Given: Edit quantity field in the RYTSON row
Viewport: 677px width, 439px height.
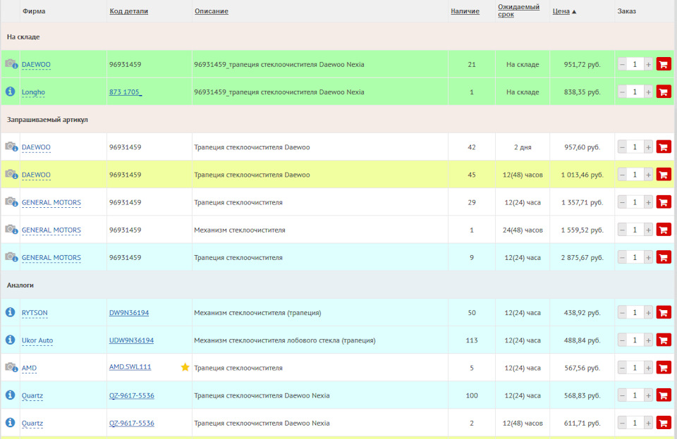Looking at the screenshot, I should tap(635, 313).
